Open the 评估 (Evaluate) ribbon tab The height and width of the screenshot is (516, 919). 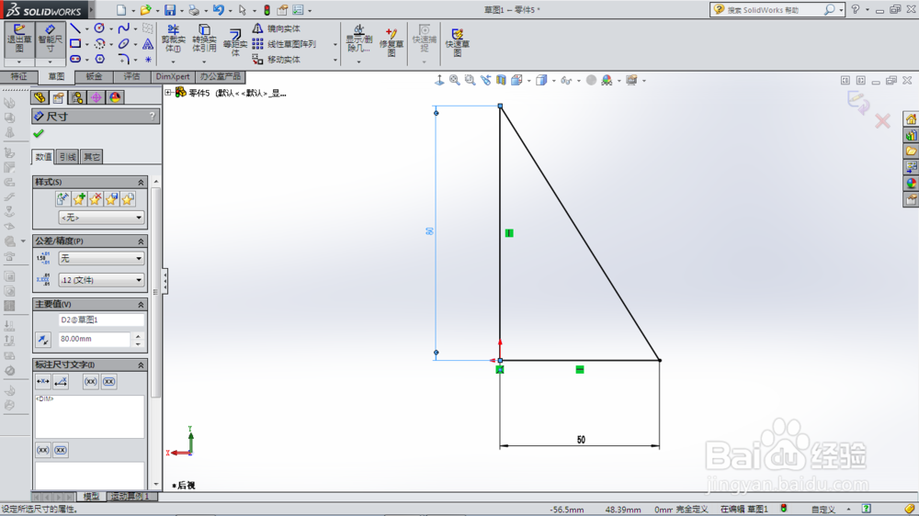click(x=131, y=77)
